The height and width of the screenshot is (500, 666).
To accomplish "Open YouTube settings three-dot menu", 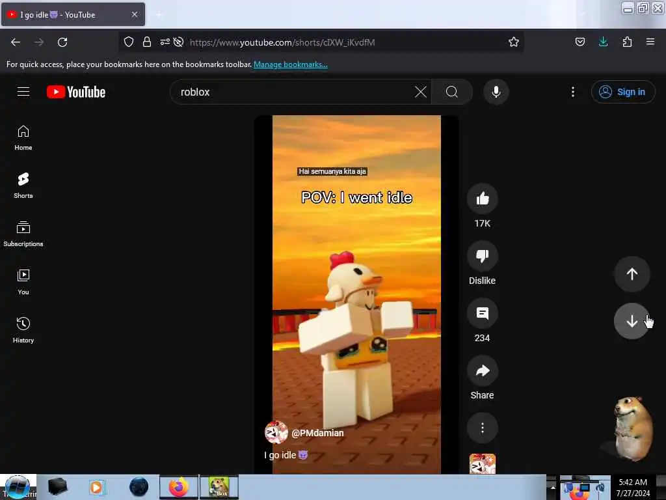I will coord(572,92).
